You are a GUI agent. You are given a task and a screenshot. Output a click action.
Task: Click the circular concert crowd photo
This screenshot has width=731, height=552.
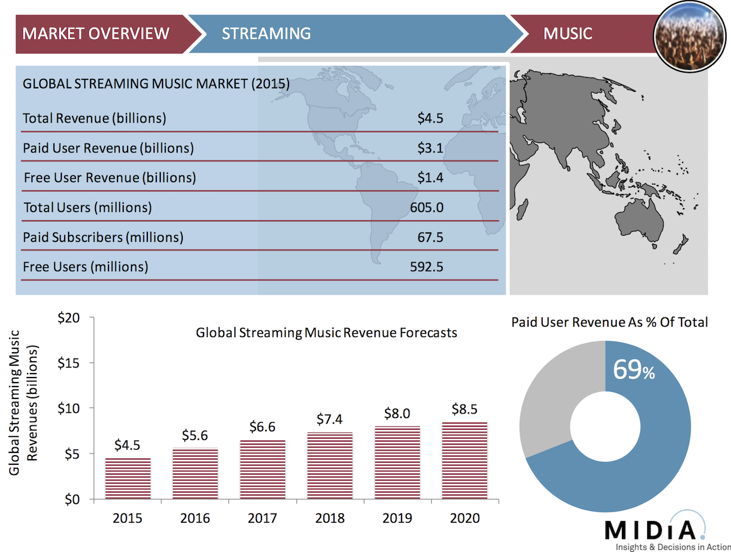click(x=689, y=37)
